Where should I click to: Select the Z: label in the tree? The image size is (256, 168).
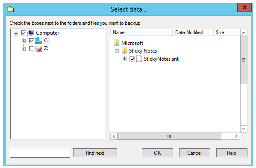[46, 48]
